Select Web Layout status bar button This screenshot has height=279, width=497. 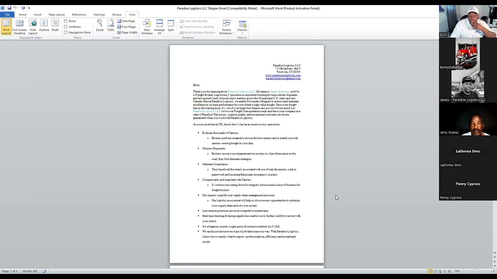pyautogui.click(x=440, y=271)
